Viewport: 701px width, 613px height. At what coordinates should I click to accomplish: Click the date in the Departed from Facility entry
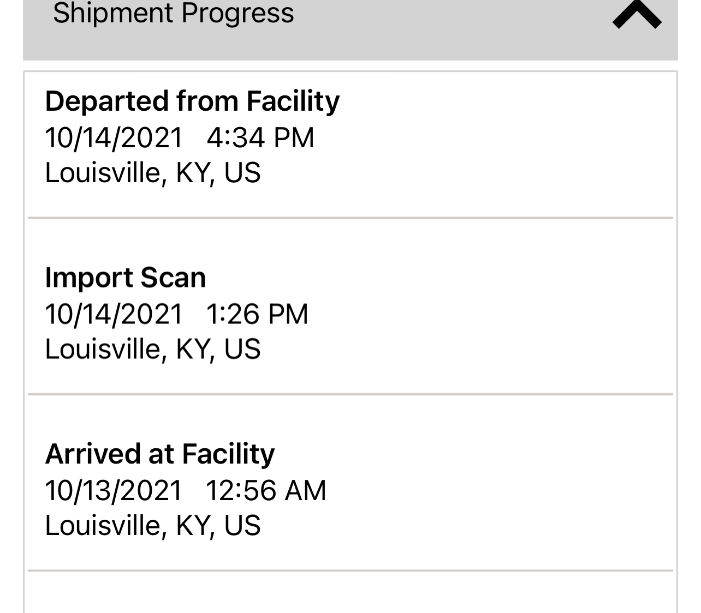coord(114,137)
